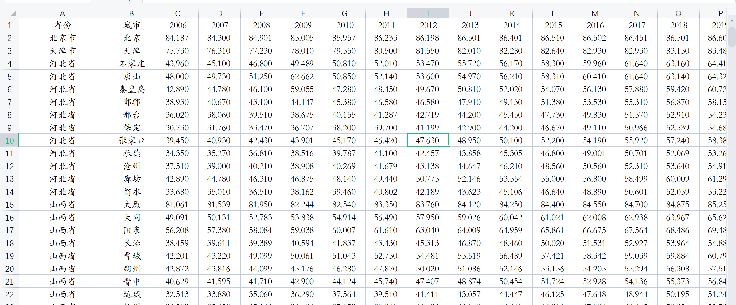Click the cell containing 84.187
736x305 pixels.
(x=178, y=38)
